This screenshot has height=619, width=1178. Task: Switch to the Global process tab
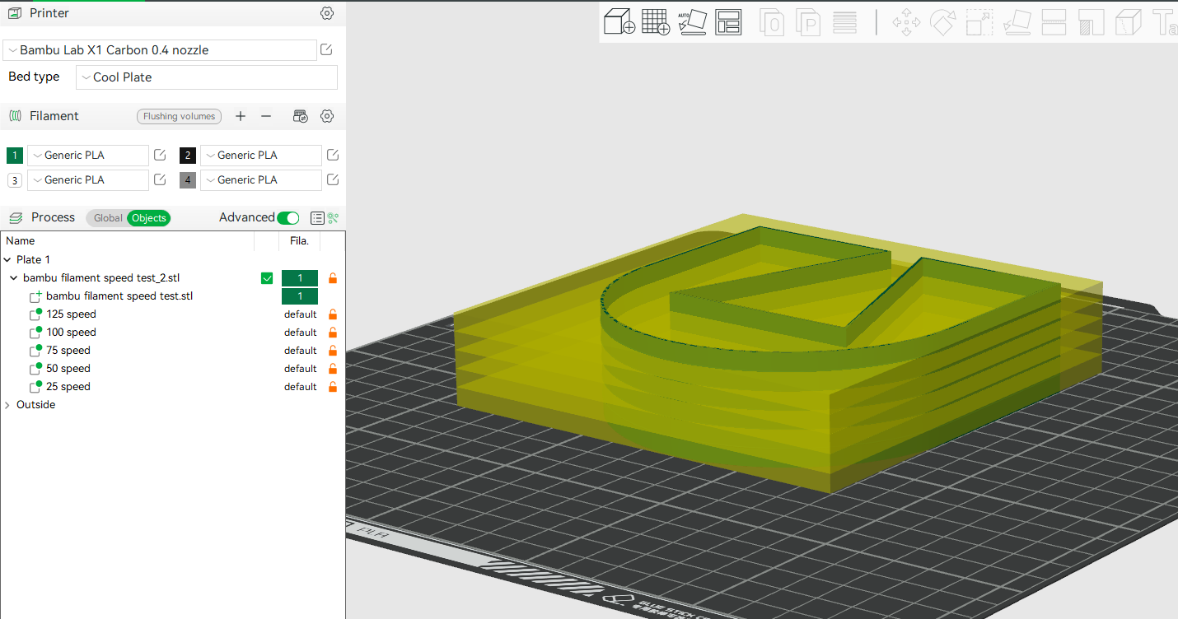tap(107, 217)
